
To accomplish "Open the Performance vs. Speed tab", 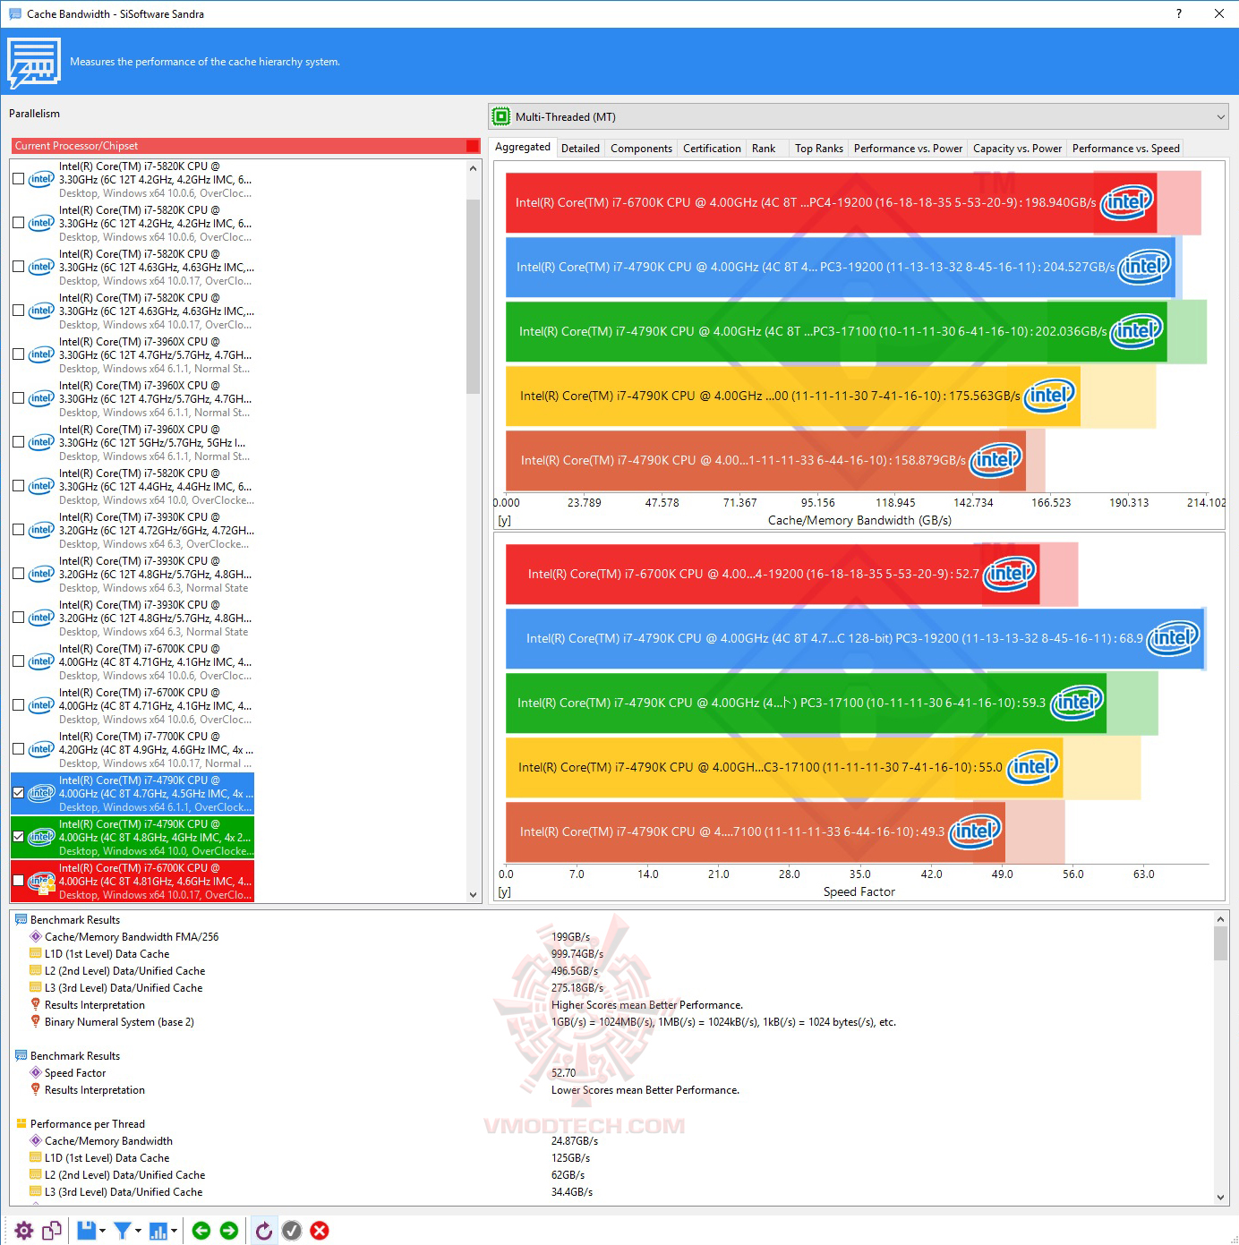I will [x=1125, y=149].
